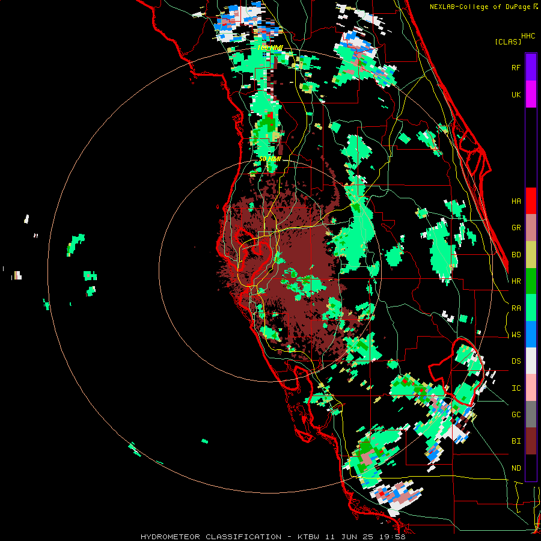This screenshot has width=541, height=541.
Task: Click the DS white legend swatch
Action: pos(531,361)
